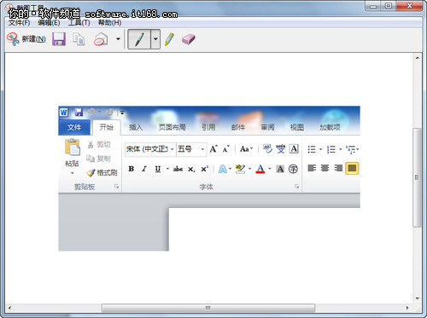The width and height of the screenshot is (427, 318).
Task: Toggle the Italic I button
Action: point(144,169)
